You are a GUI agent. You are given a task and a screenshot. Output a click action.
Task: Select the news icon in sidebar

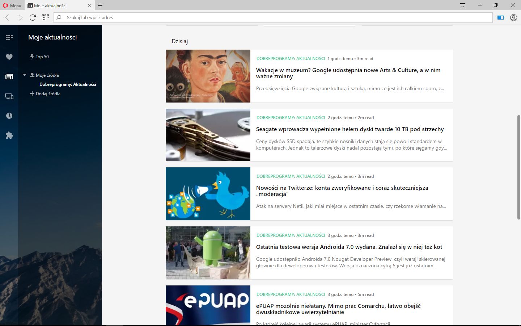coord(9,76)
